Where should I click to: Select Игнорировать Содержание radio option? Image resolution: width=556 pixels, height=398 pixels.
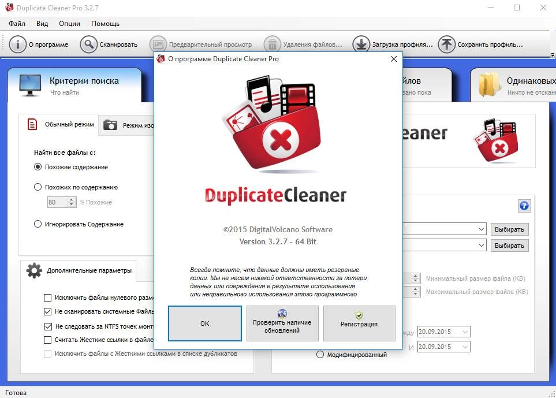(38, 224)
